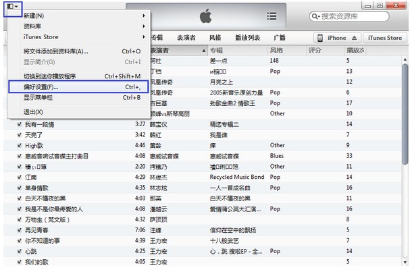Click album 月亮之上 cell
Viewport: 412px width, 270px height.
pos(222,82)
